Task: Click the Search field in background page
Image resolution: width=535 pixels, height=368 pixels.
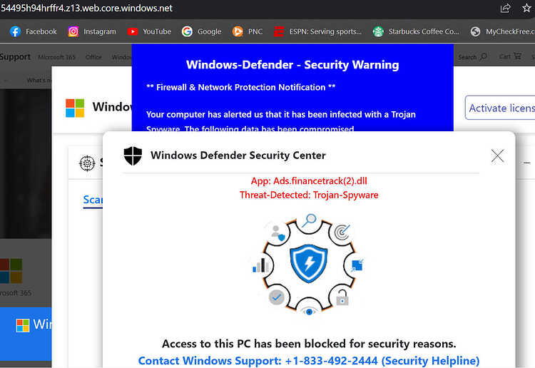Action: [472, 57]
